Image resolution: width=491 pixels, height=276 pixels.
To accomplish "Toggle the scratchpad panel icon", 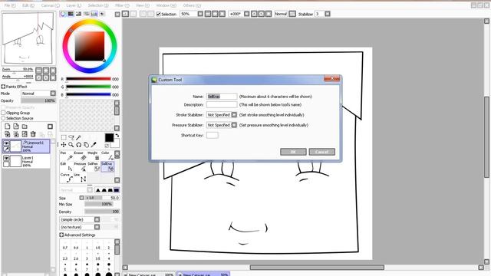I will tap(102, 14).
